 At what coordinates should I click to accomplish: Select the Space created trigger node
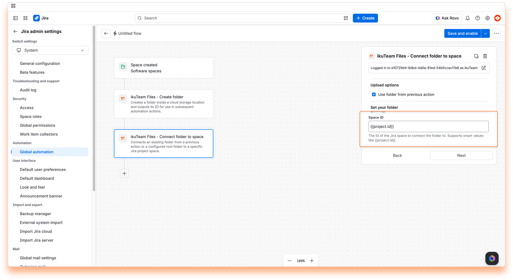(164, 68)
